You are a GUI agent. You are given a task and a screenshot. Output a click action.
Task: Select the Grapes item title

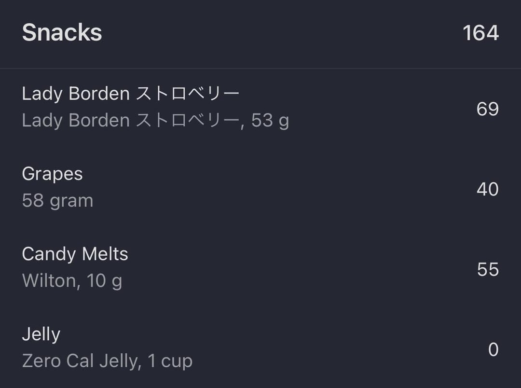coord(52,174)
